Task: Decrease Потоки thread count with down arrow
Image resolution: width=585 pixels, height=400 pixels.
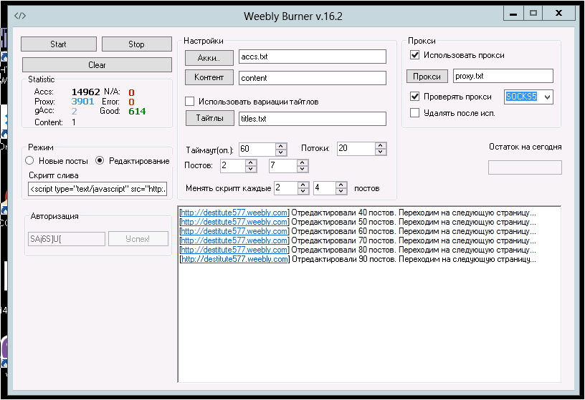Action: coord(380,152)
